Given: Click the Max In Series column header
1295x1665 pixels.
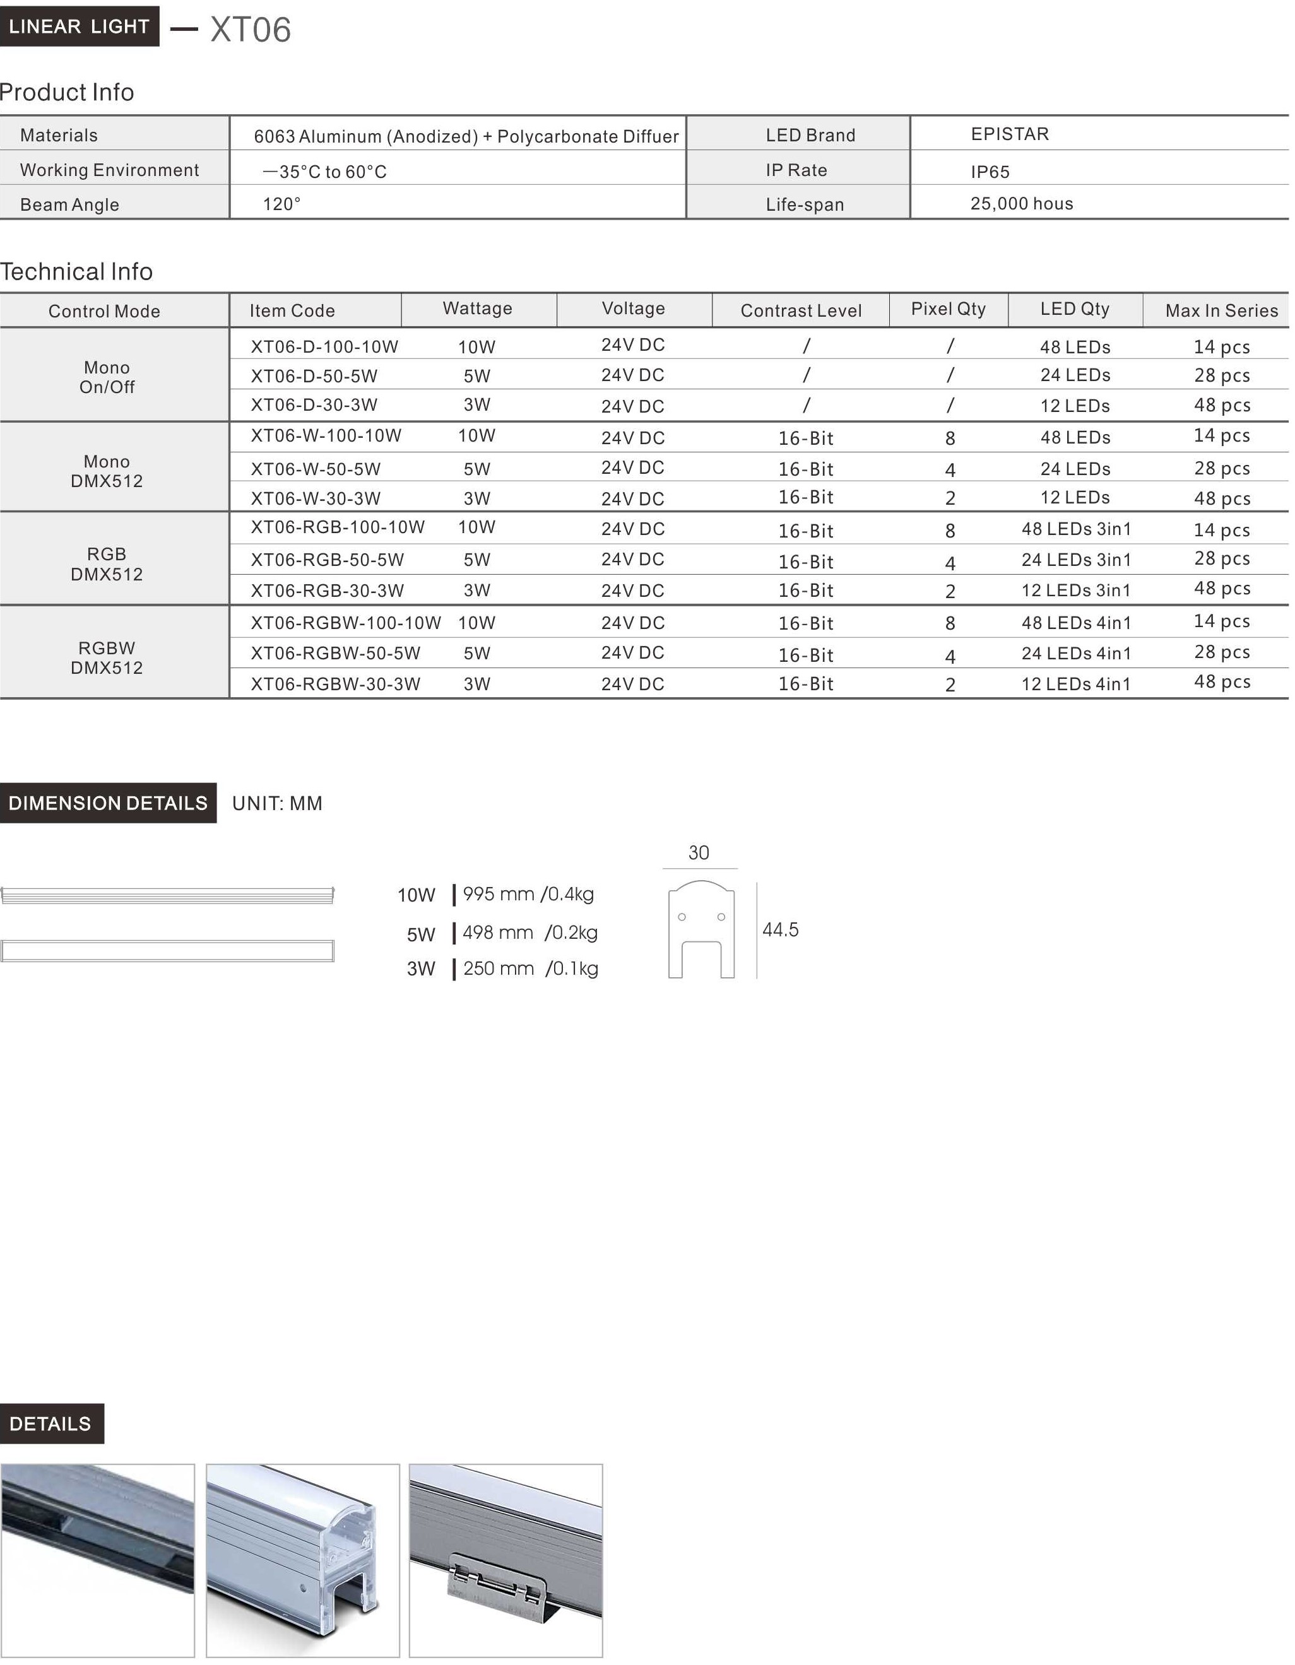Looking at the screenshot, I should click(1221, 311).
